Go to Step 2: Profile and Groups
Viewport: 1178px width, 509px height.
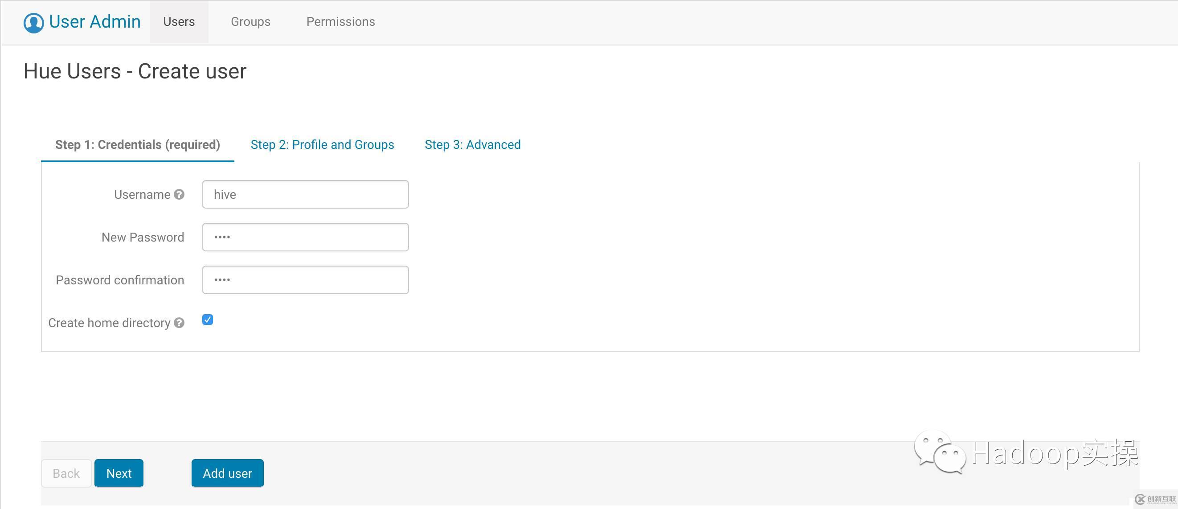tap(322, 144)
